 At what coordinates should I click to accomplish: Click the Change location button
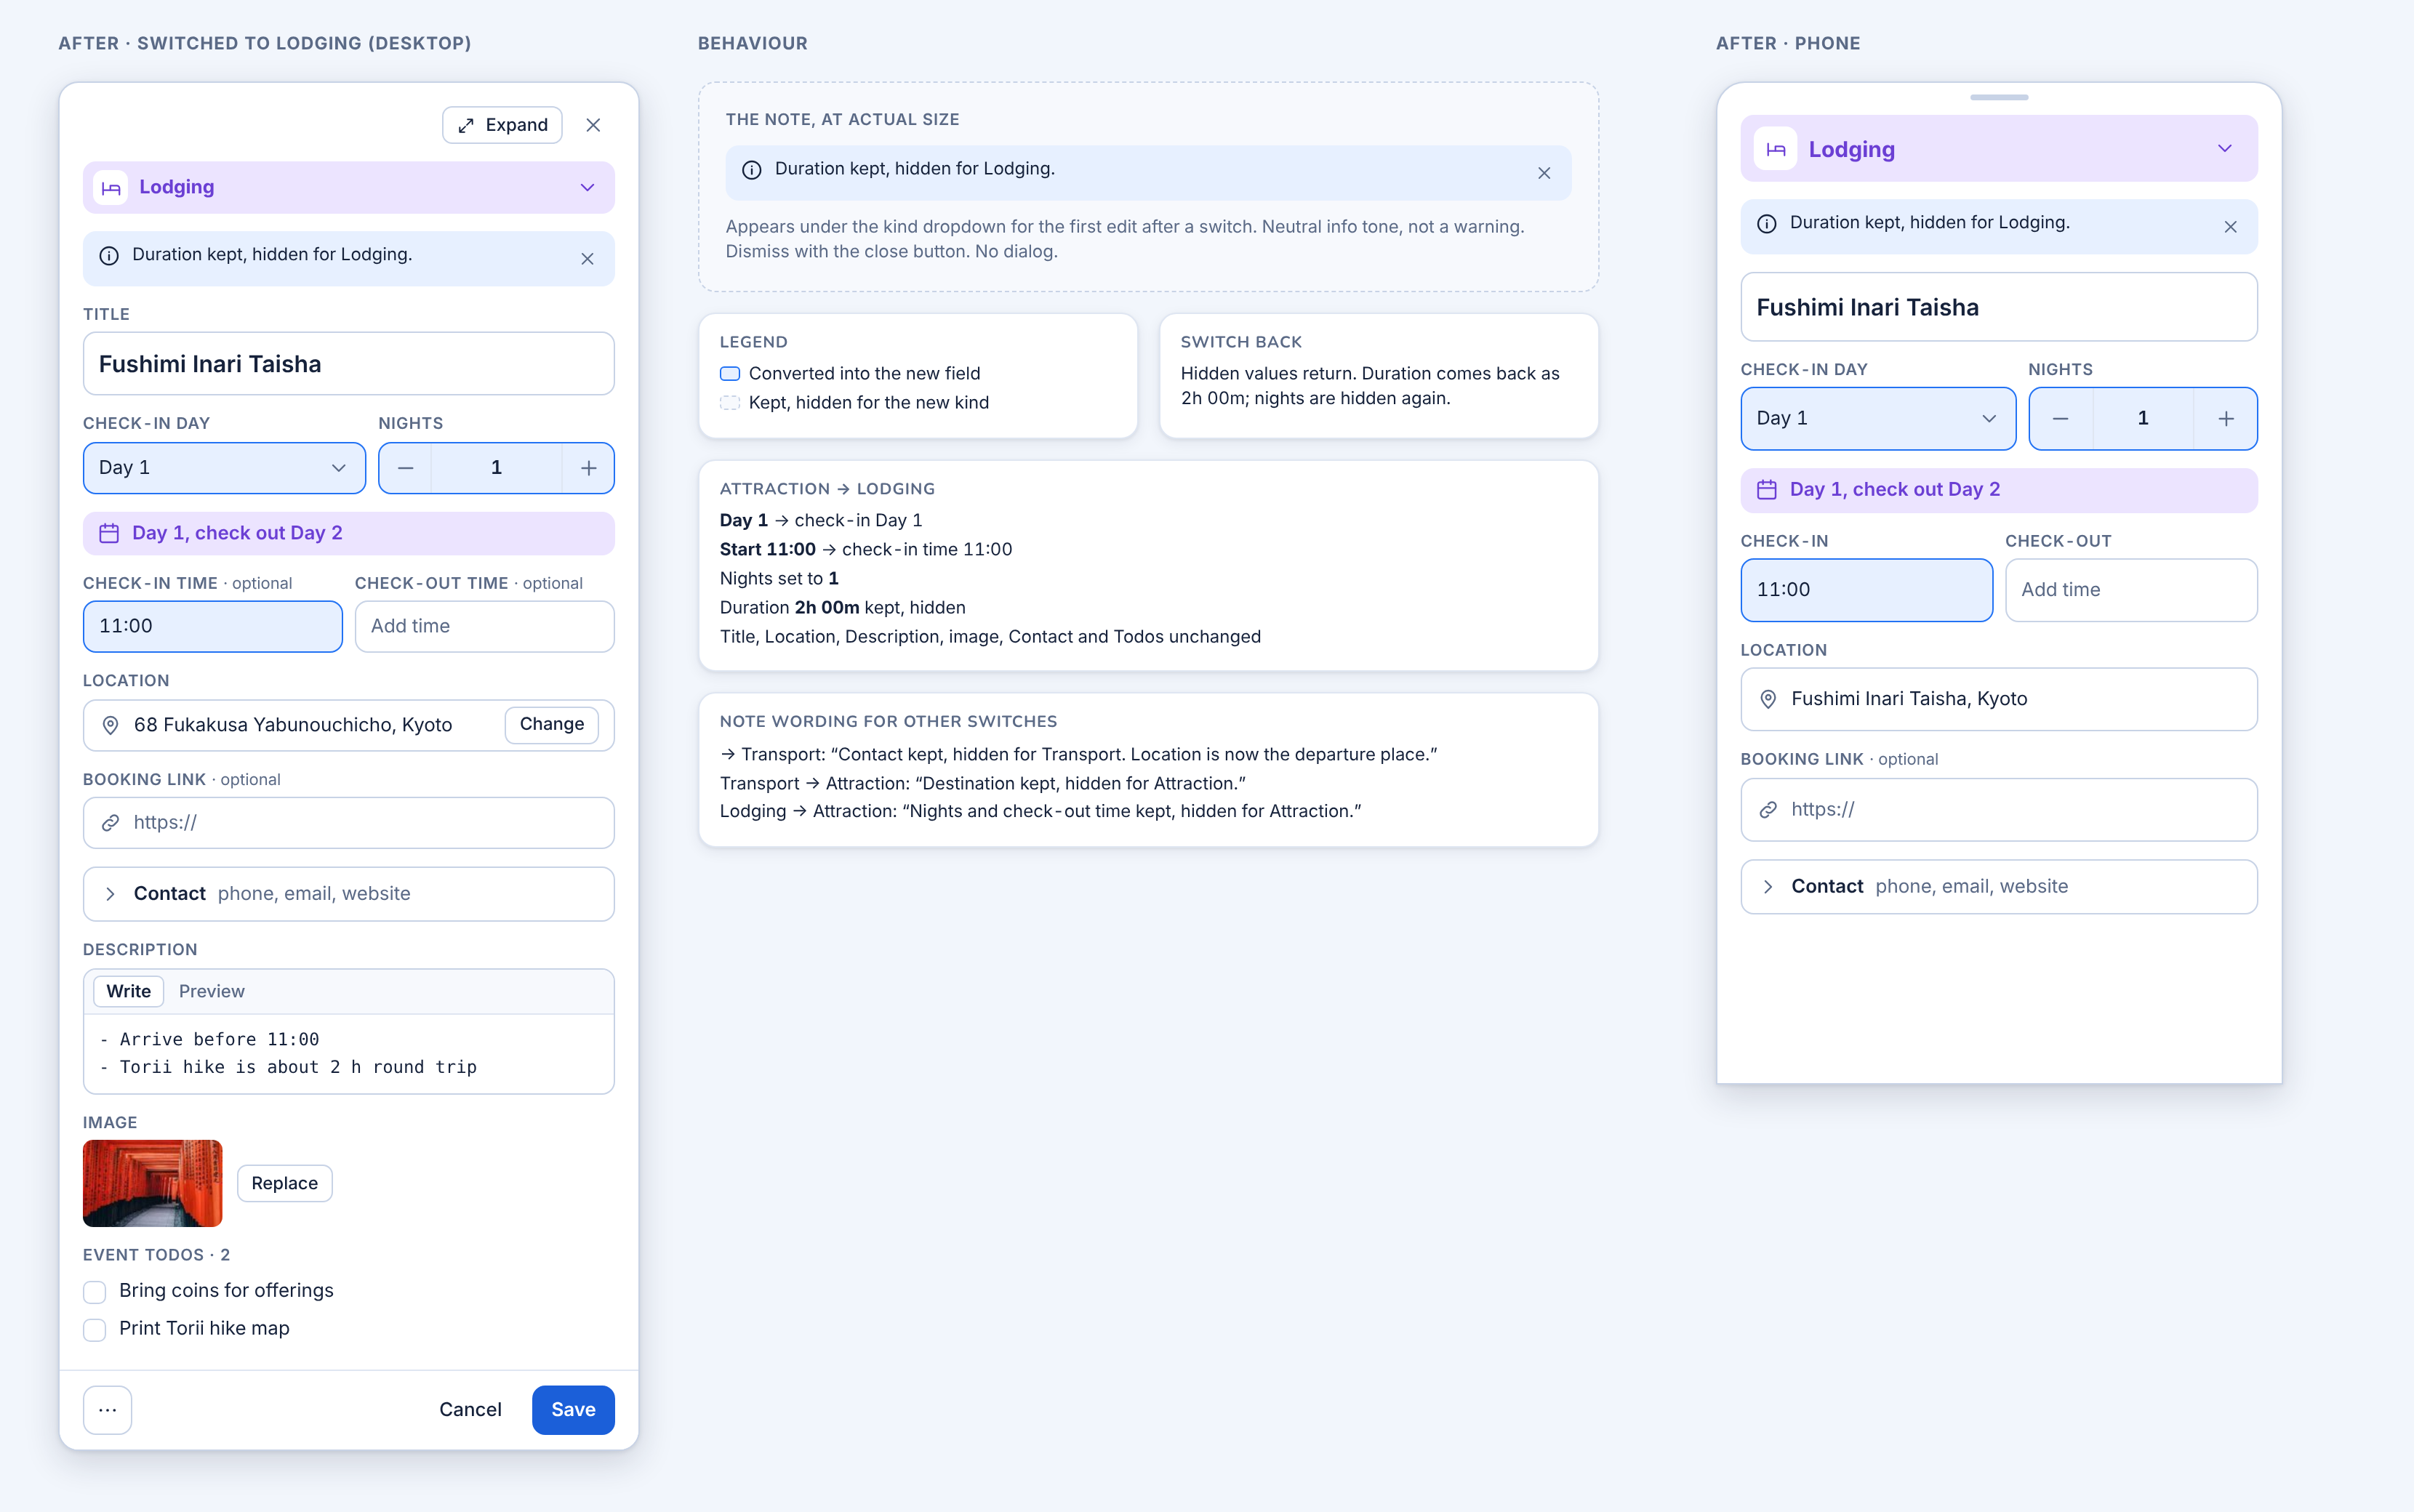[552, 724]
